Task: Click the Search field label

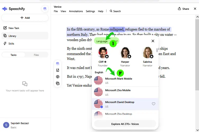Action: (117, 11)
